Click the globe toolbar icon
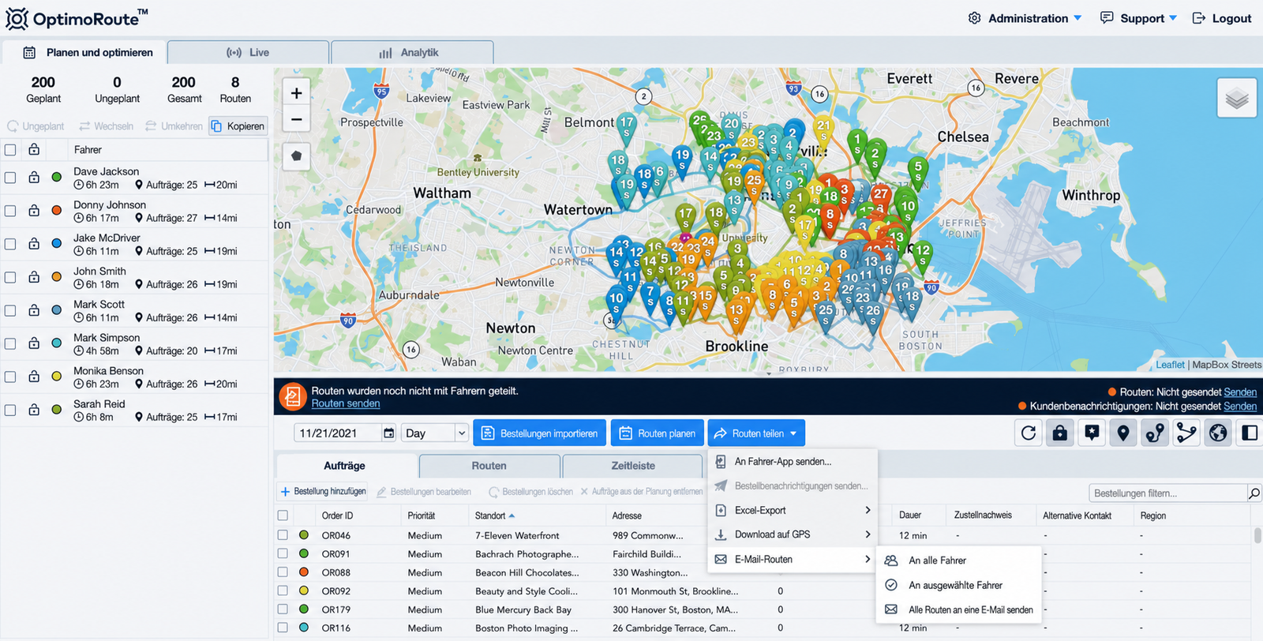This screenshot has width=1263, height=641. [1218, 433]
